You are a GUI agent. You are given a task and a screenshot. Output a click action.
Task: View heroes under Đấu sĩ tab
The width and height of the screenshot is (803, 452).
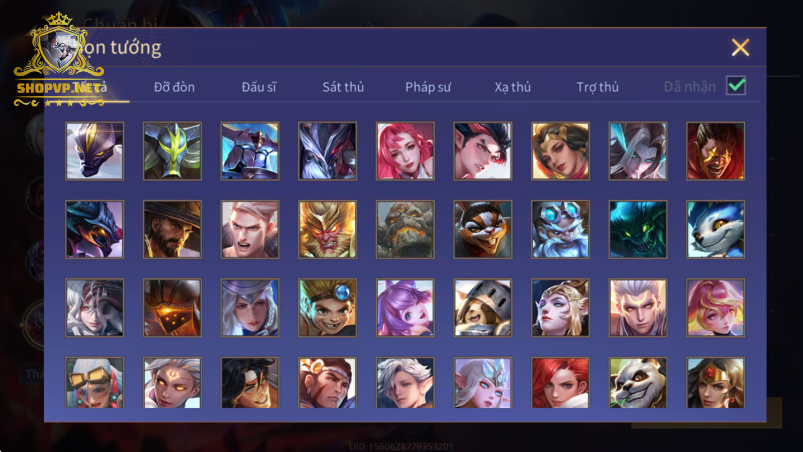pyautogui.click(x=259, y=87)
